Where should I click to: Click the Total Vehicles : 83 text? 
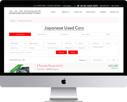(x=17, y=60)
